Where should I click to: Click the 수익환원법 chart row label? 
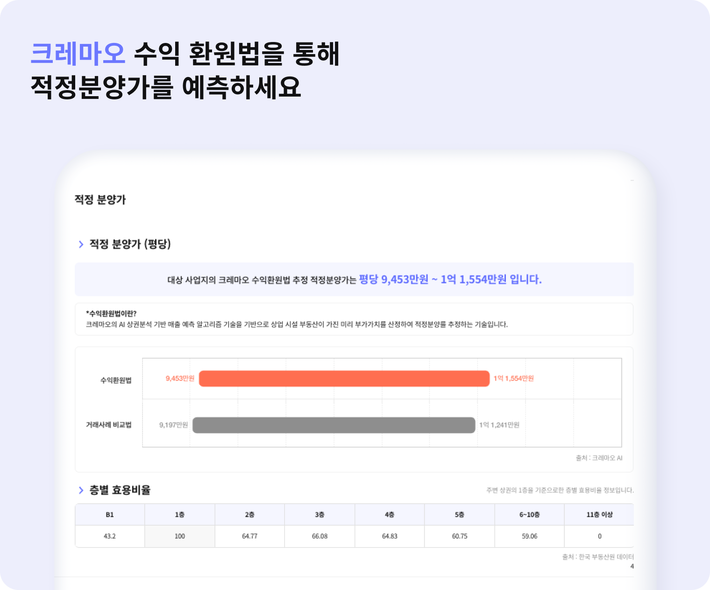click(116, 380)
